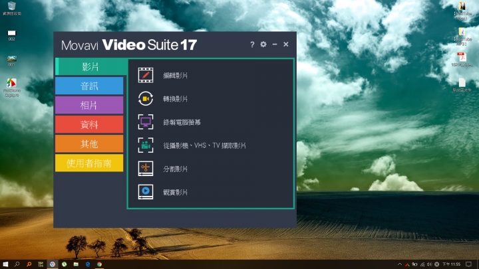
Task: Close the Movavi Video Suite window
Action: 286,45
